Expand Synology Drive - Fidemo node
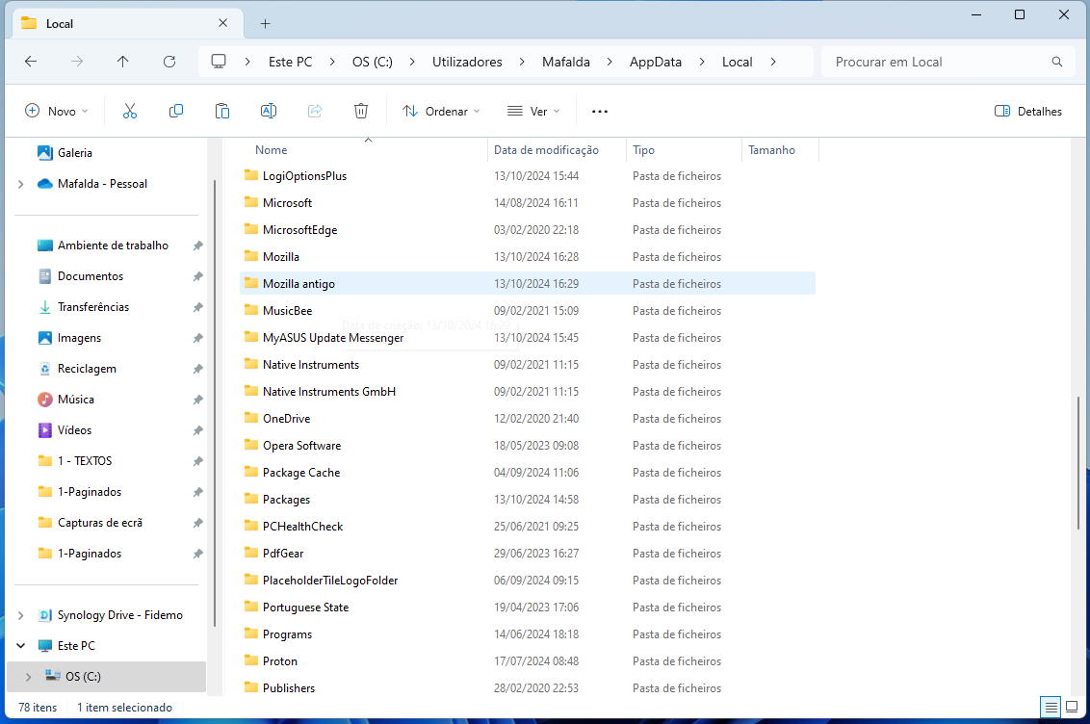 click(21, 615)
